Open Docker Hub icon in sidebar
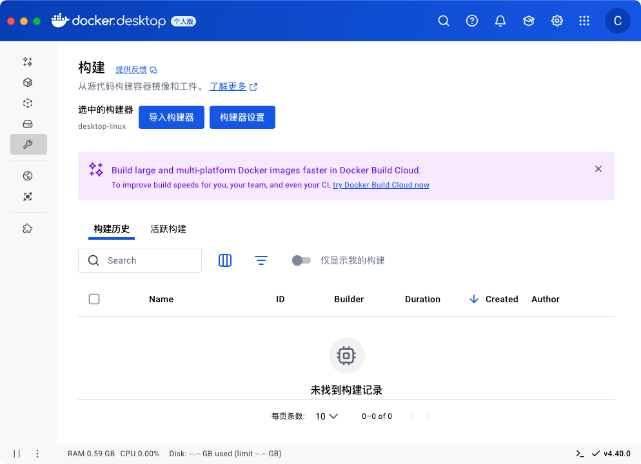Viewport: 641px width, 464px height. (x=28, y=176)
